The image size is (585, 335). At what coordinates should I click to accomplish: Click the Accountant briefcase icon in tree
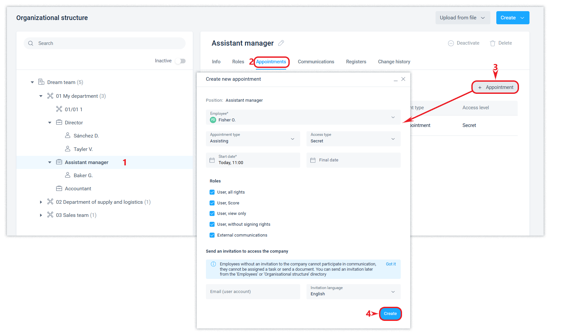click(x=59, y=189)
